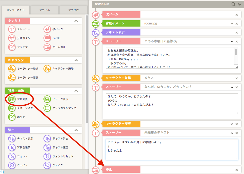Pick the キャラクター登場 icon

click(x=12, y=69)
